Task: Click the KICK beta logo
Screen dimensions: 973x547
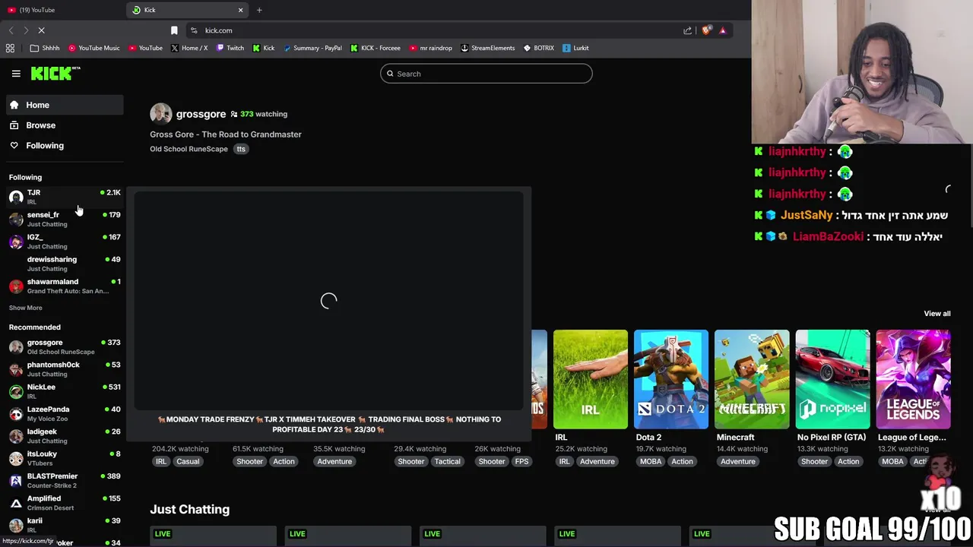Action: (x=55, y=73)
